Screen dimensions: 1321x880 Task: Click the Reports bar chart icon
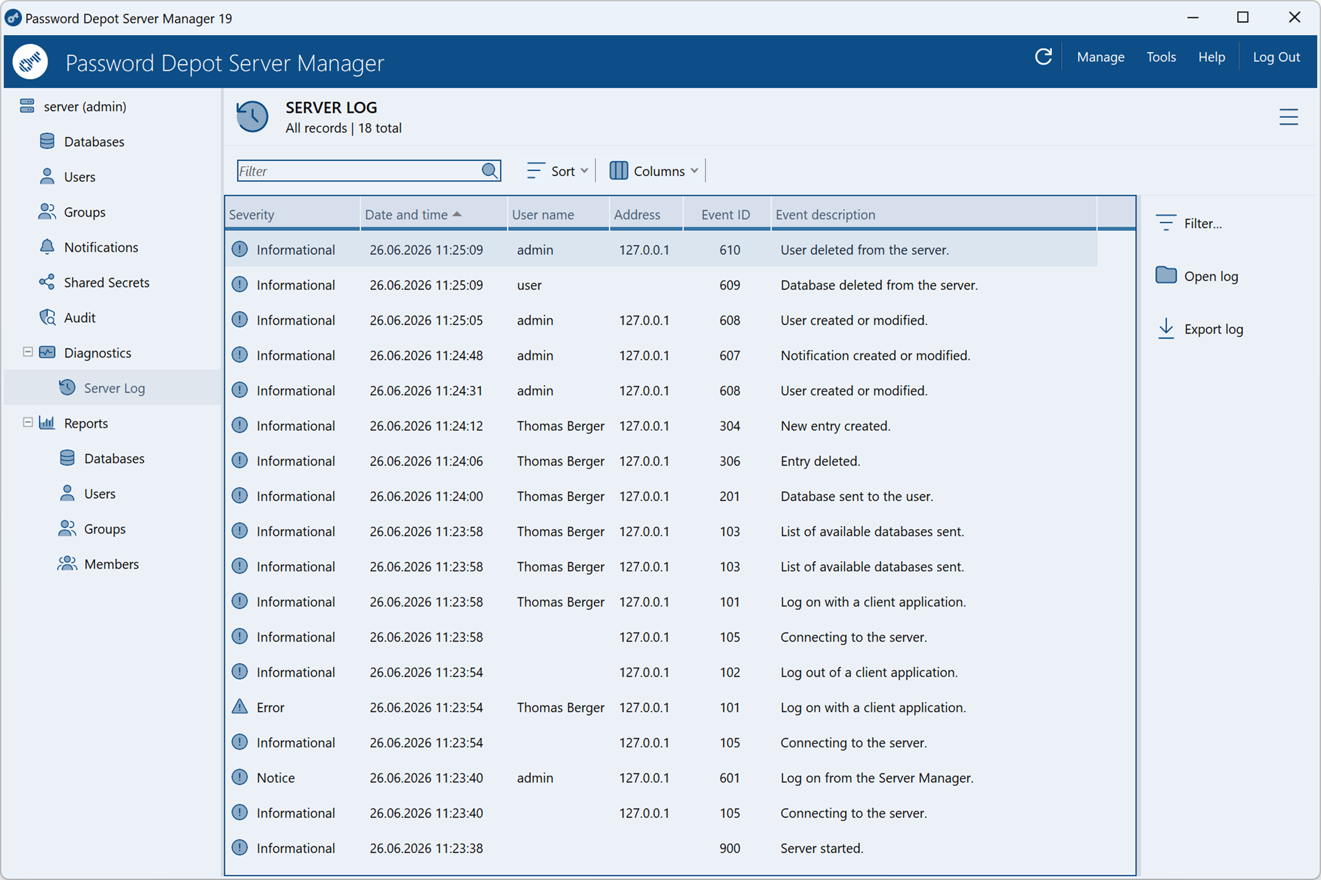point(47,423)
